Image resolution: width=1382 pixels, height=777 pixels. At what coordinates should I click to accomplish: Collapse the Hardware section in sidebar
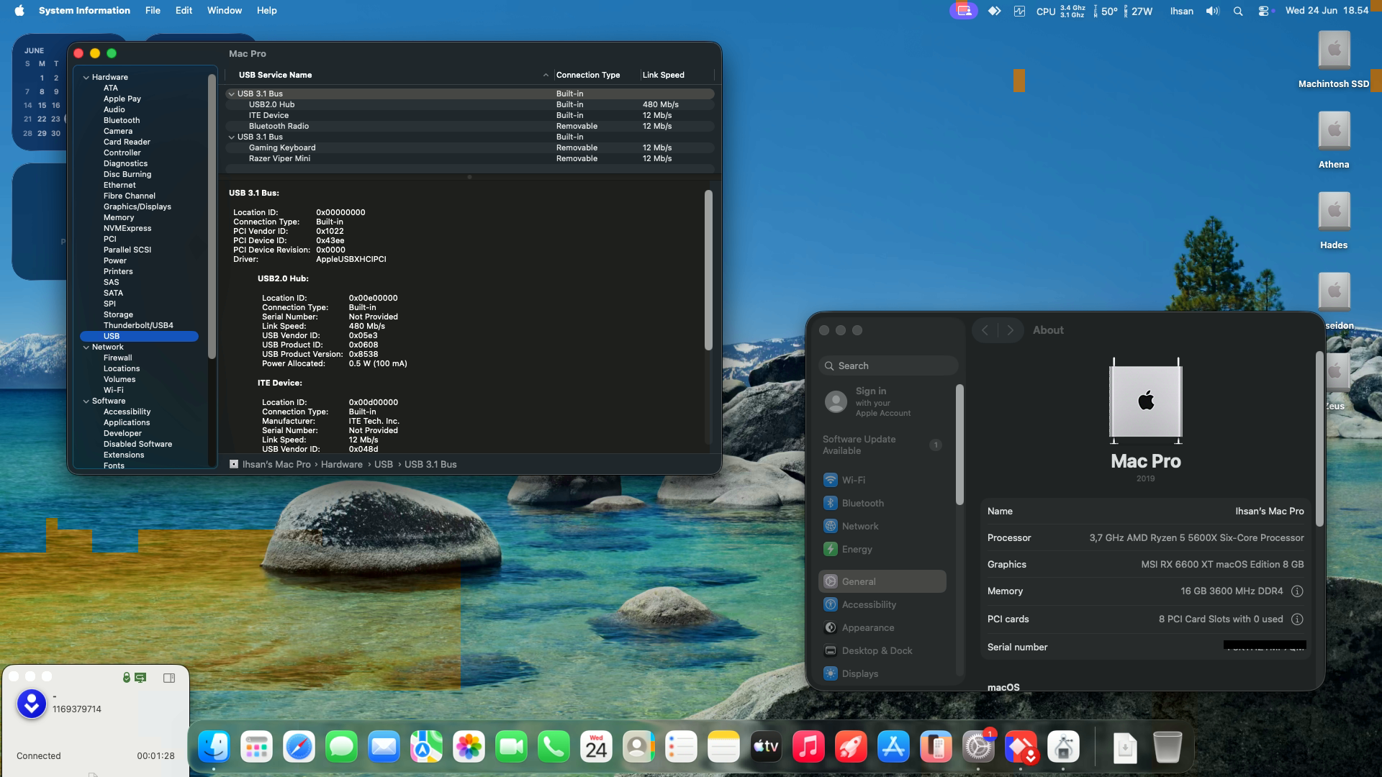86,77
